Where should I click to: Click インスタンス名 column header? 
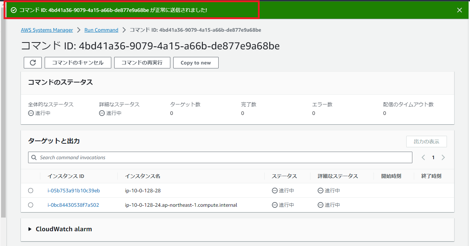(143, 176)
